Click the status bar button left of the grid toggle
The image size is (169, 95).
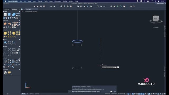[x=124, y=94]
